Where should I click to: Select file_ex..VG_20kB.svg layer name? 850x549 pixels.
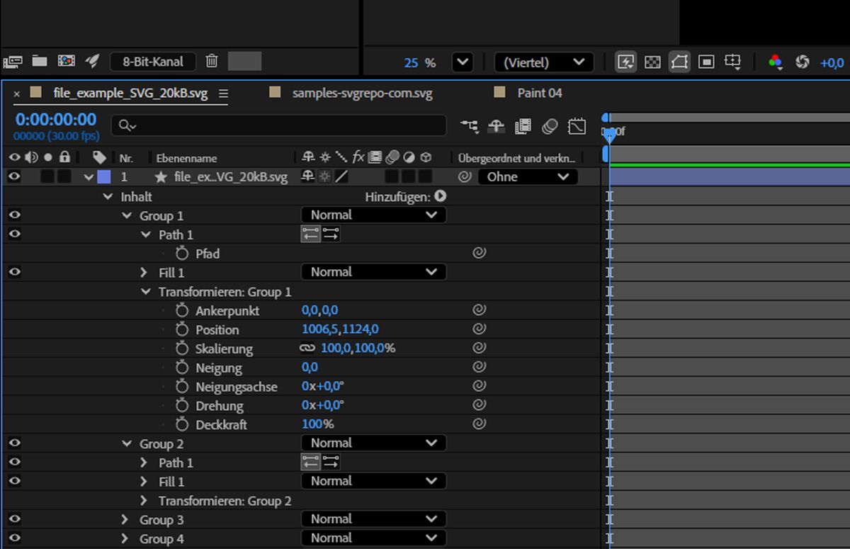231,177
